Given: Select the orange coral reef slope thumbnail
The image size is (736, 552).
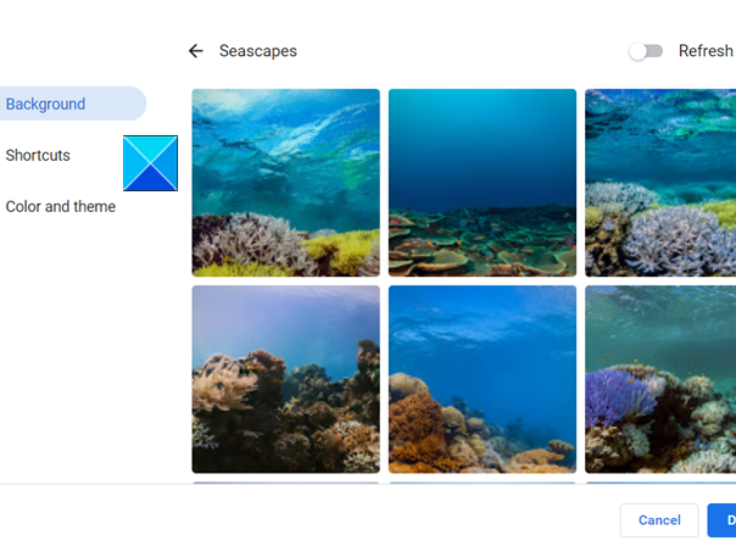Looking at the screenshot, I should (x=482, y=379).
